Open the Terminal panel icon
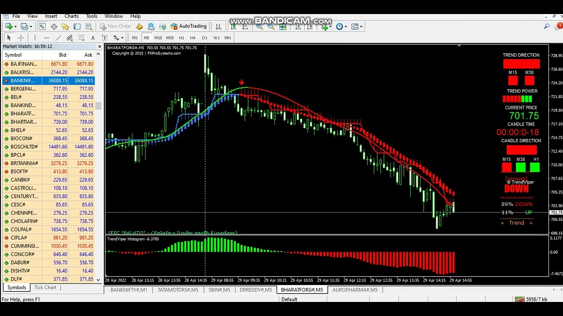The width and height of the screenshot is (563, 316). [x=77, y=26]
